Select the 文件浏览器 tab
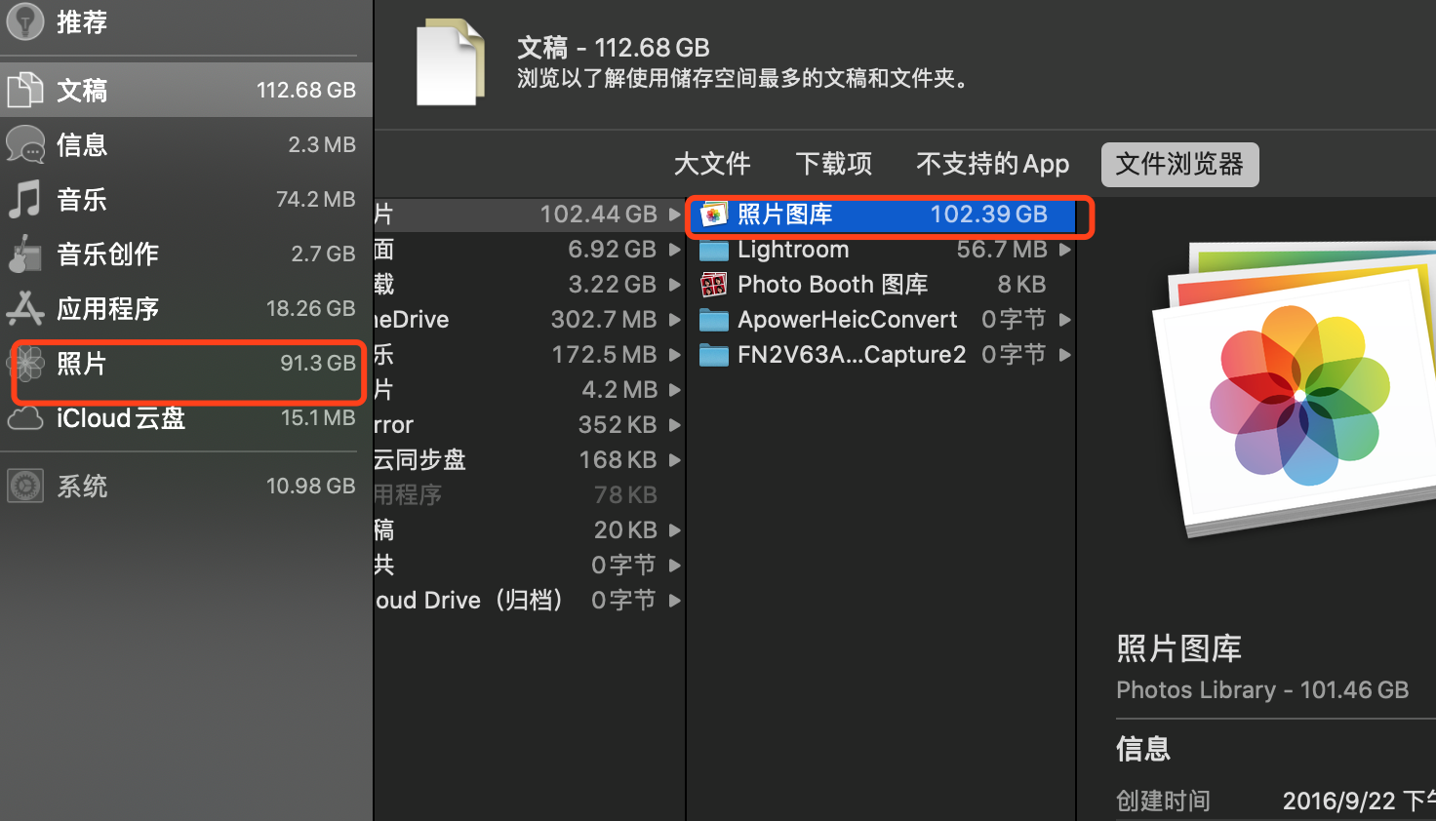This screenshot has width=1436, height=821. click(x=1179, y=164)
